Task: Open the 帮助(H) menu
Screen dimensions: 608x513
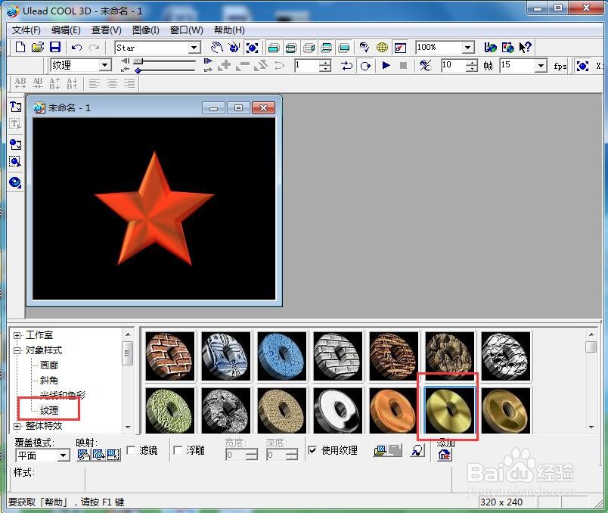Action: (229, 30)
